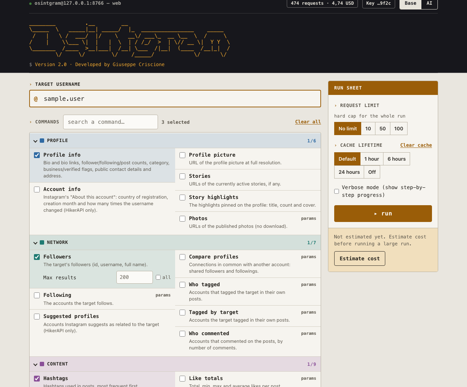Uncheck the Hashtags checkbox

pyautogui.click(x=37, y=379)
